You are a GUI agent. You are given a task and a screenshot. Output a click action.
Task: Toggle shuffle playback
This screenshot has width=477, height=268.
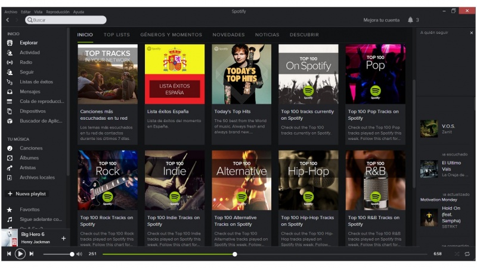coord(457,254)
